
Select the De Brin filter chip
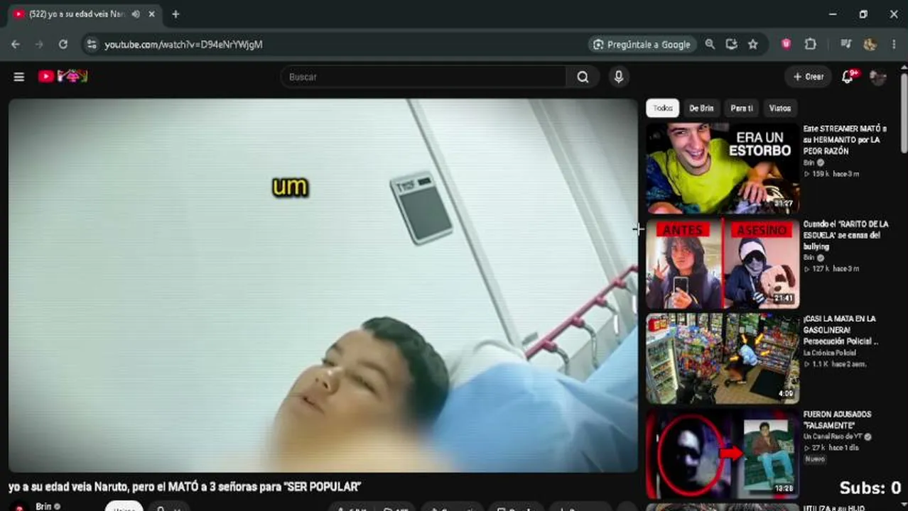(x=701, y=108)
